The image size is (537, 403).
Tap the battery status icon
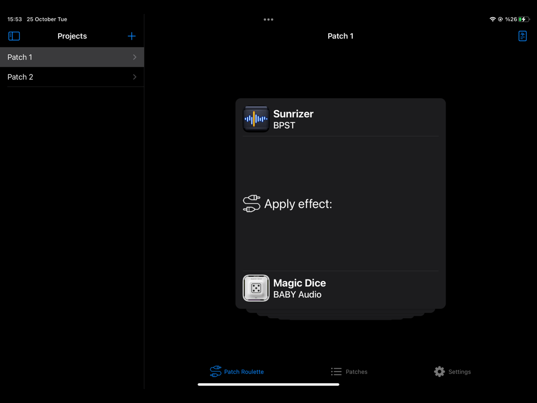(524, 19)
